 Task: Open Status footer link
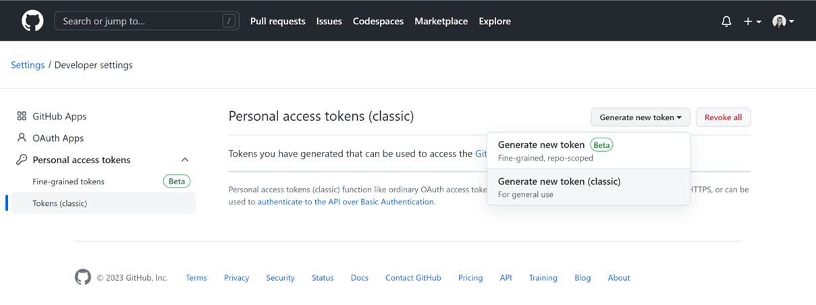323,277
